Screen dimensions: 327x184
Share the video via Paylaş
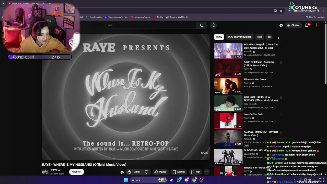[160, 172]
